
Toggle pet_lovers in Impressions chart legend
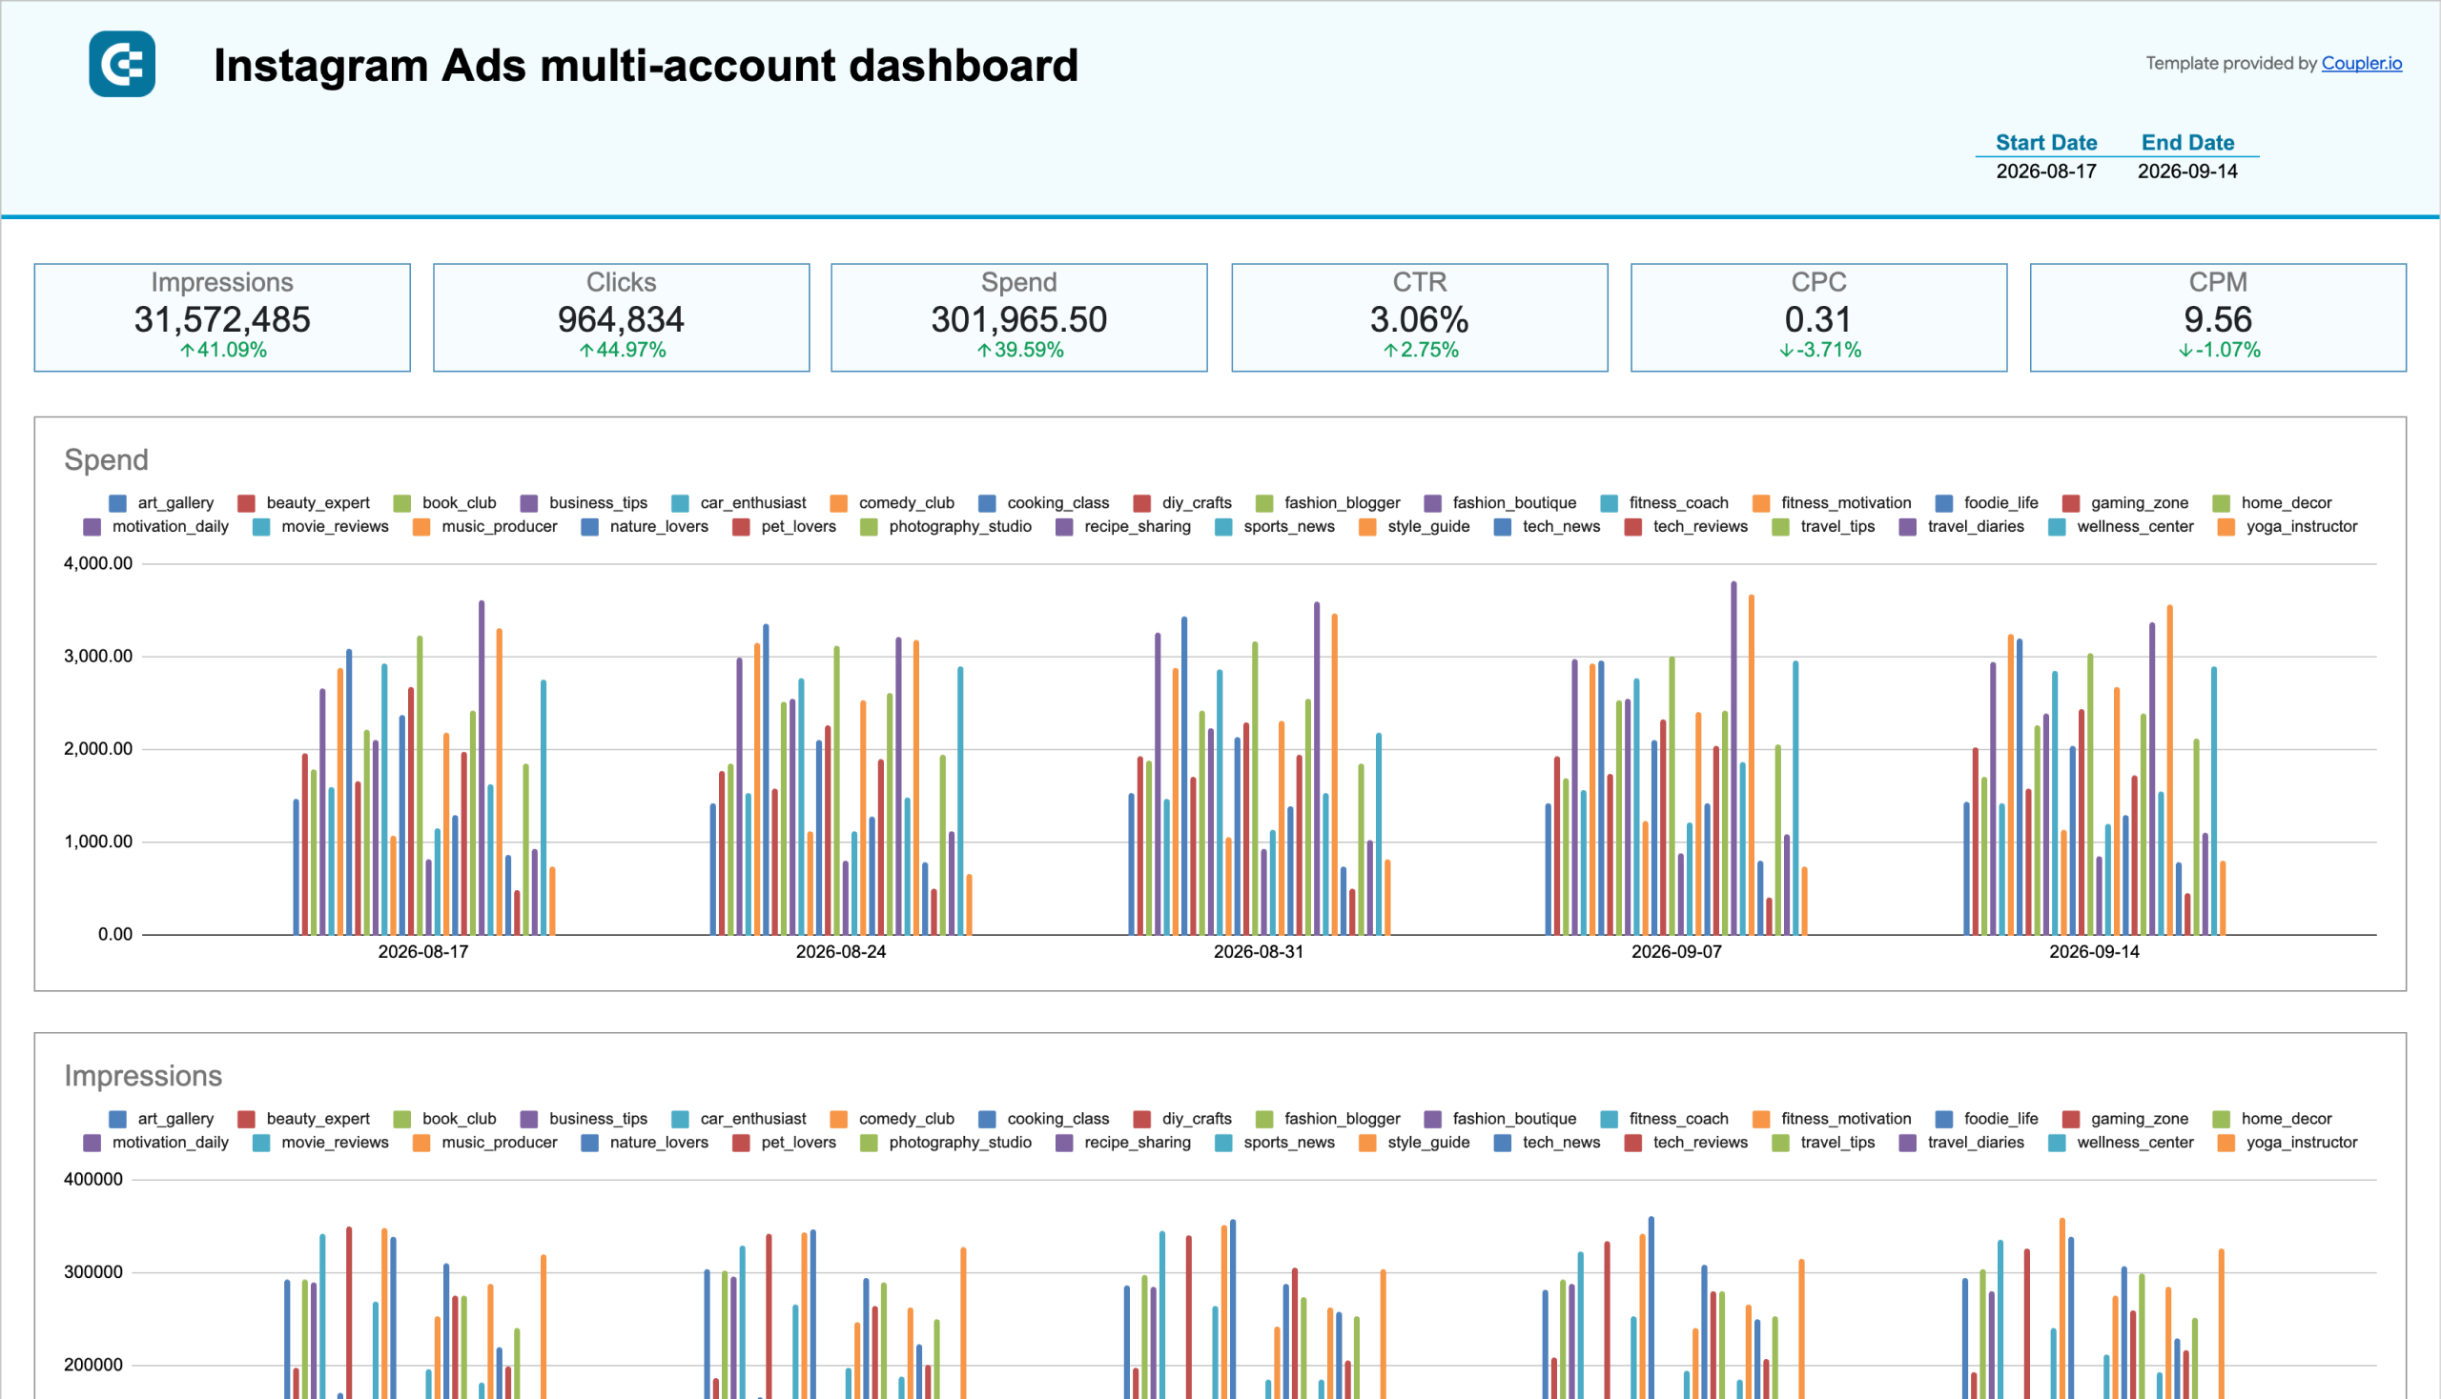(x=784, y=1143)
